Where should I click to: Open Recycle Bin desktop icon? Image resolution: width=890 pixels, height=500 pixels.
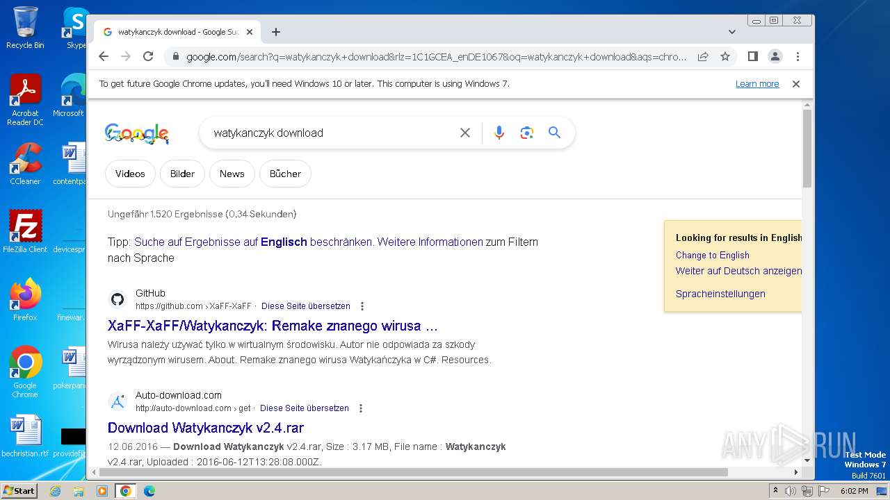pyautogui.click(x=25, y=28)
